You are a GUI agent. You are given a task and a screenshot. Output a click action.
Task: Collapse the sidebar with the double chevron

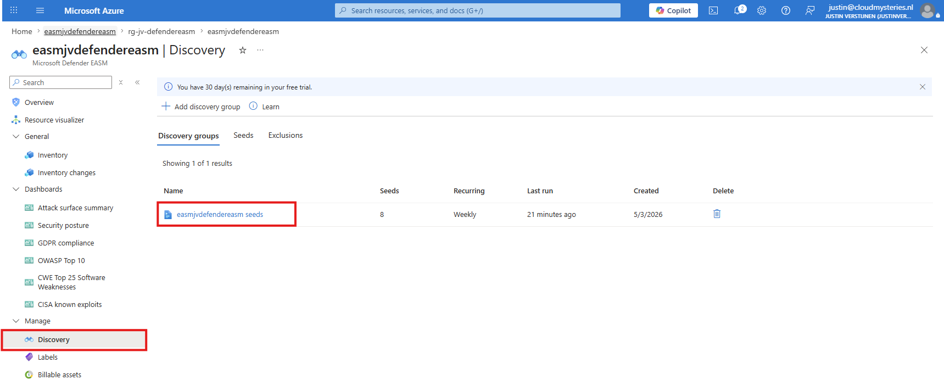[x=137, y=82]
